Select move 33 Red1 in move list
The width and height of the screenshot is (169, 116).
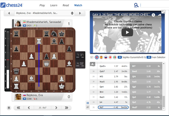point(113,97)
